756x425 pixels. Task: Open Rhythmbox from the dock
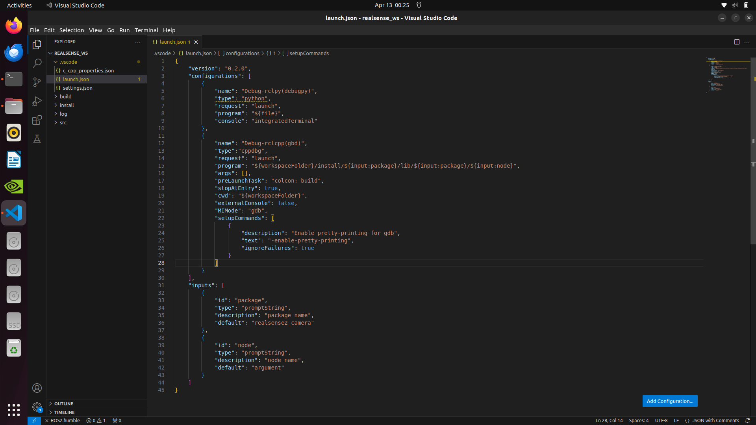[14, 133]
